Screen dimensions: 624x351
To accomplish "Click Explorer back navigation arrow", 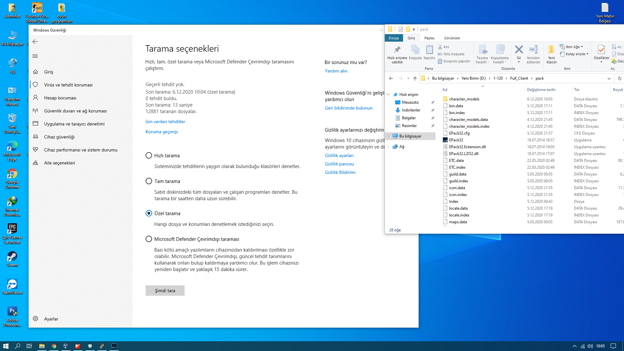I will 391,78.
